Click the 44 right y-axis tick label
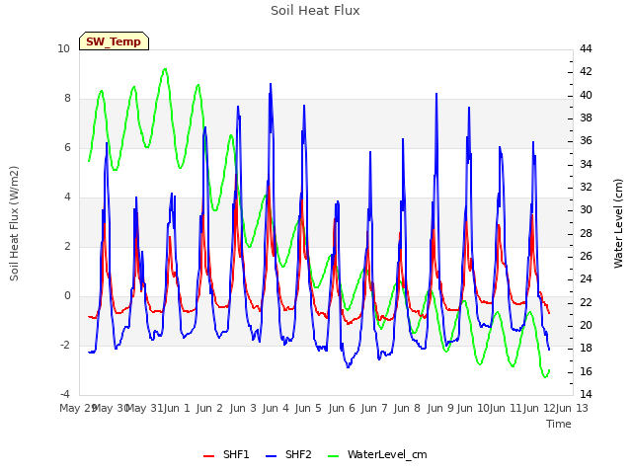This screenshot has width=632, height=474. tap(586, 48)
